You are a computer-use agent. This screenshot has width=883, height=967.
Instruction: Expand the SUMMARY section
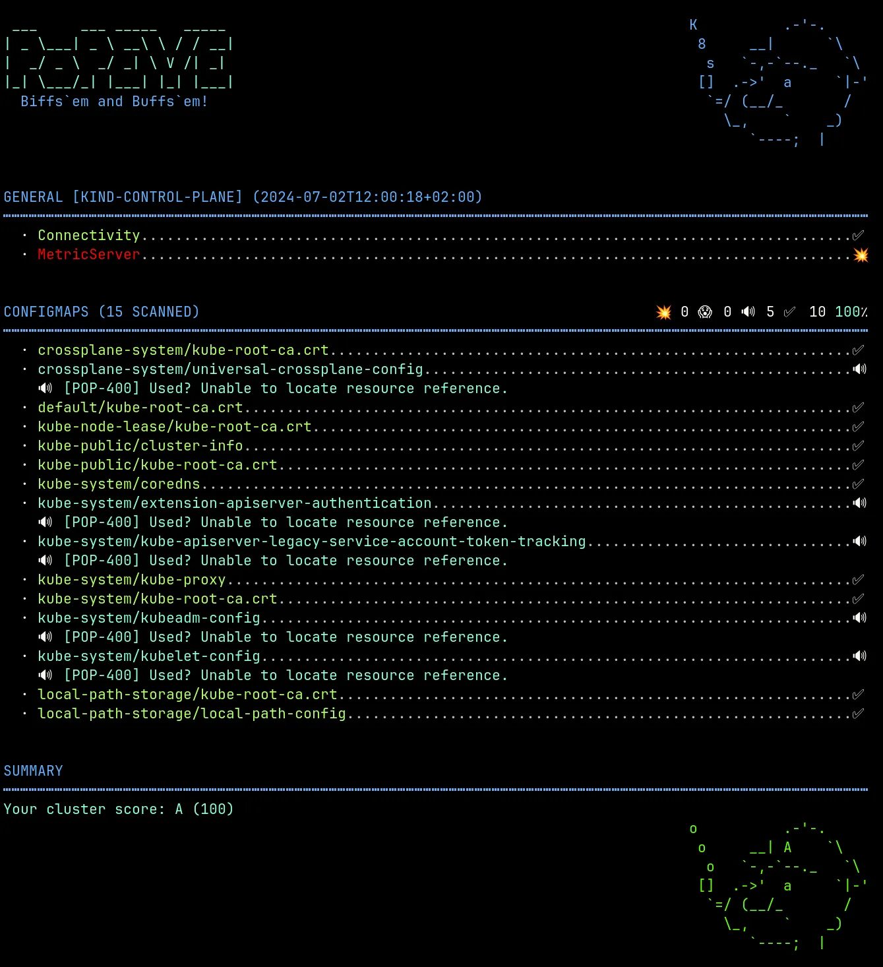[x=33, y=770]
